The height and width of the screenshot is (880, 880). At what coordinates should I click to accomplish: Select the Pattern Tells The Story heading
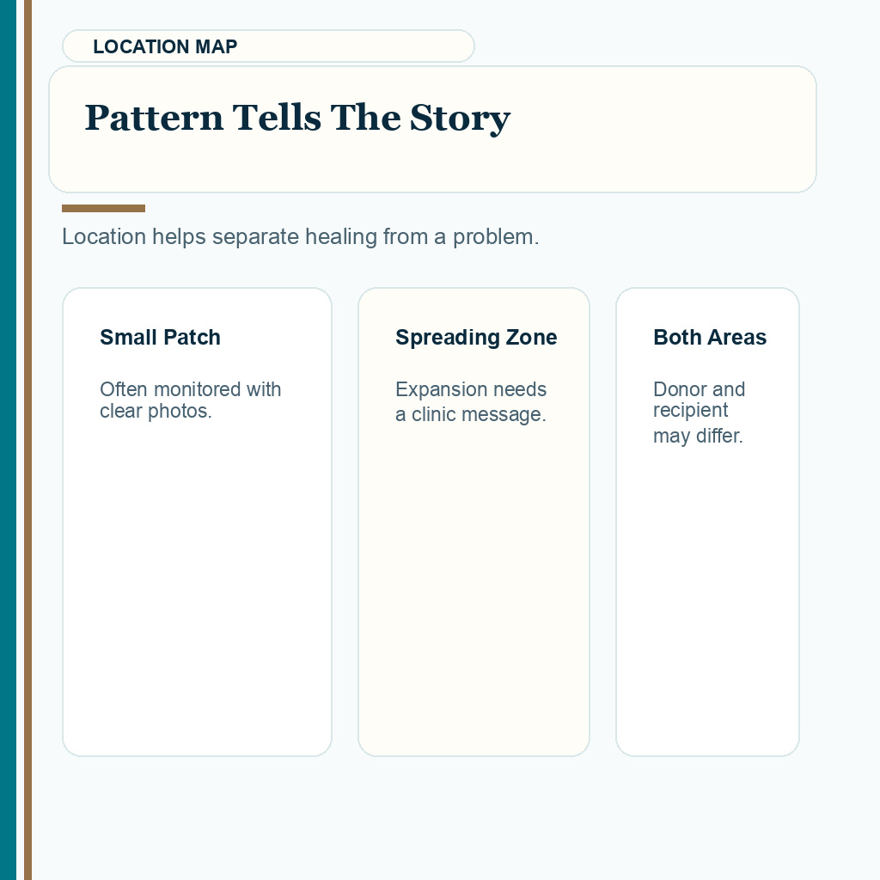click(x=297, y=118)
